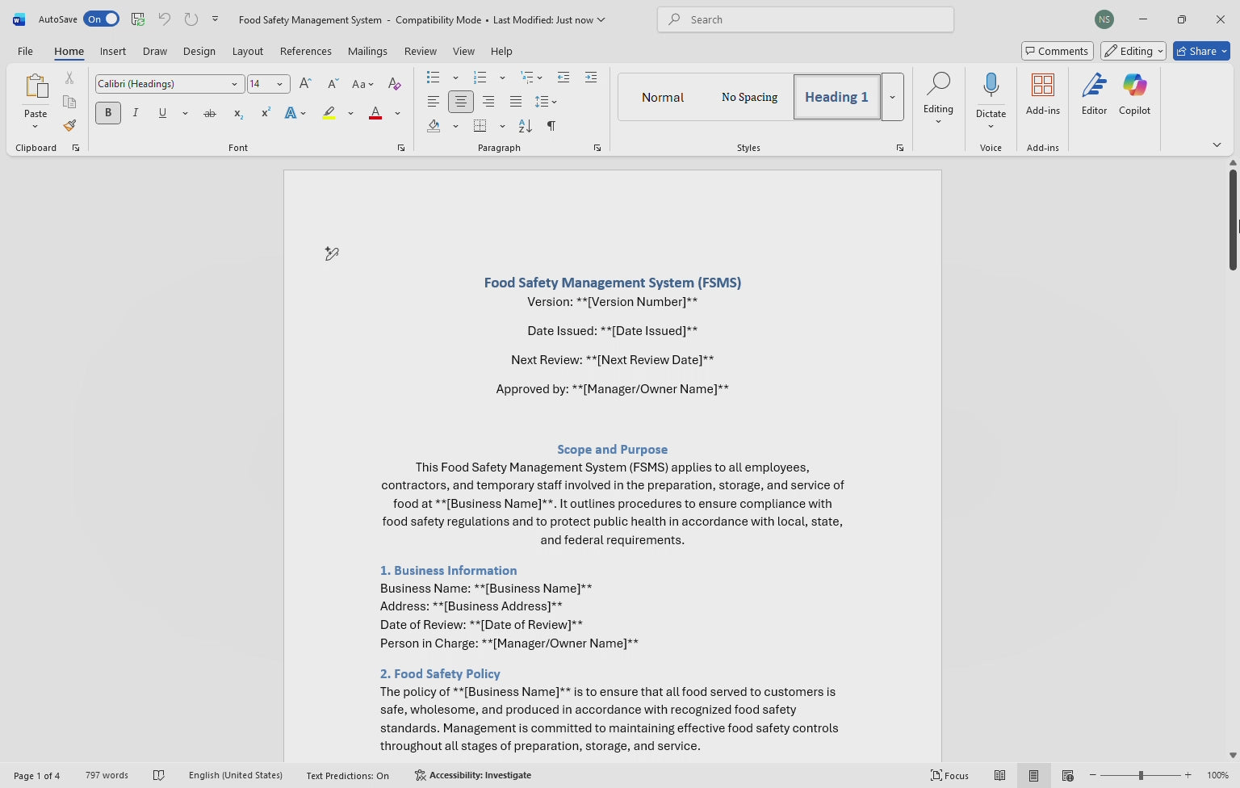Open the References ribbon tab
1240x788 pixels.
pos(305,51)
